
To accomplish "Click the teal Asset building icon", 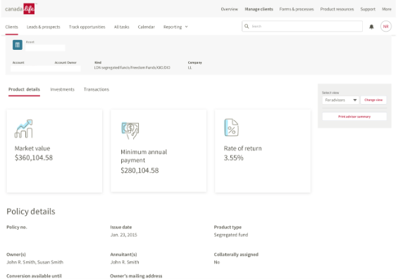I will pyautogui.click(x=18, y=45).
